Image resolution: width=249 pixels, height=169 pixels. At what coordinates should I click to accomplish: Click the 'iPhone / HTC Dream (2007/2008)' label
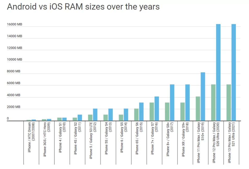[x=31, y=137]
